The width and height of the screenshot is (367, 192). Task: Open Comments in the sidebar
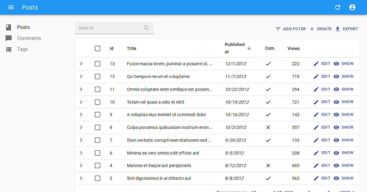29,38
